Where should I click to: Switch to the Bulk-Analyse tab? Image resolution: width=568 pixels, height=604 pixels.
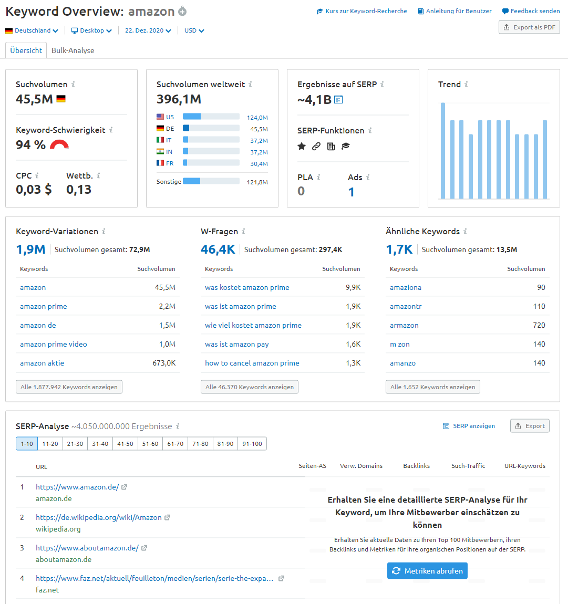[x=73, y=50]
